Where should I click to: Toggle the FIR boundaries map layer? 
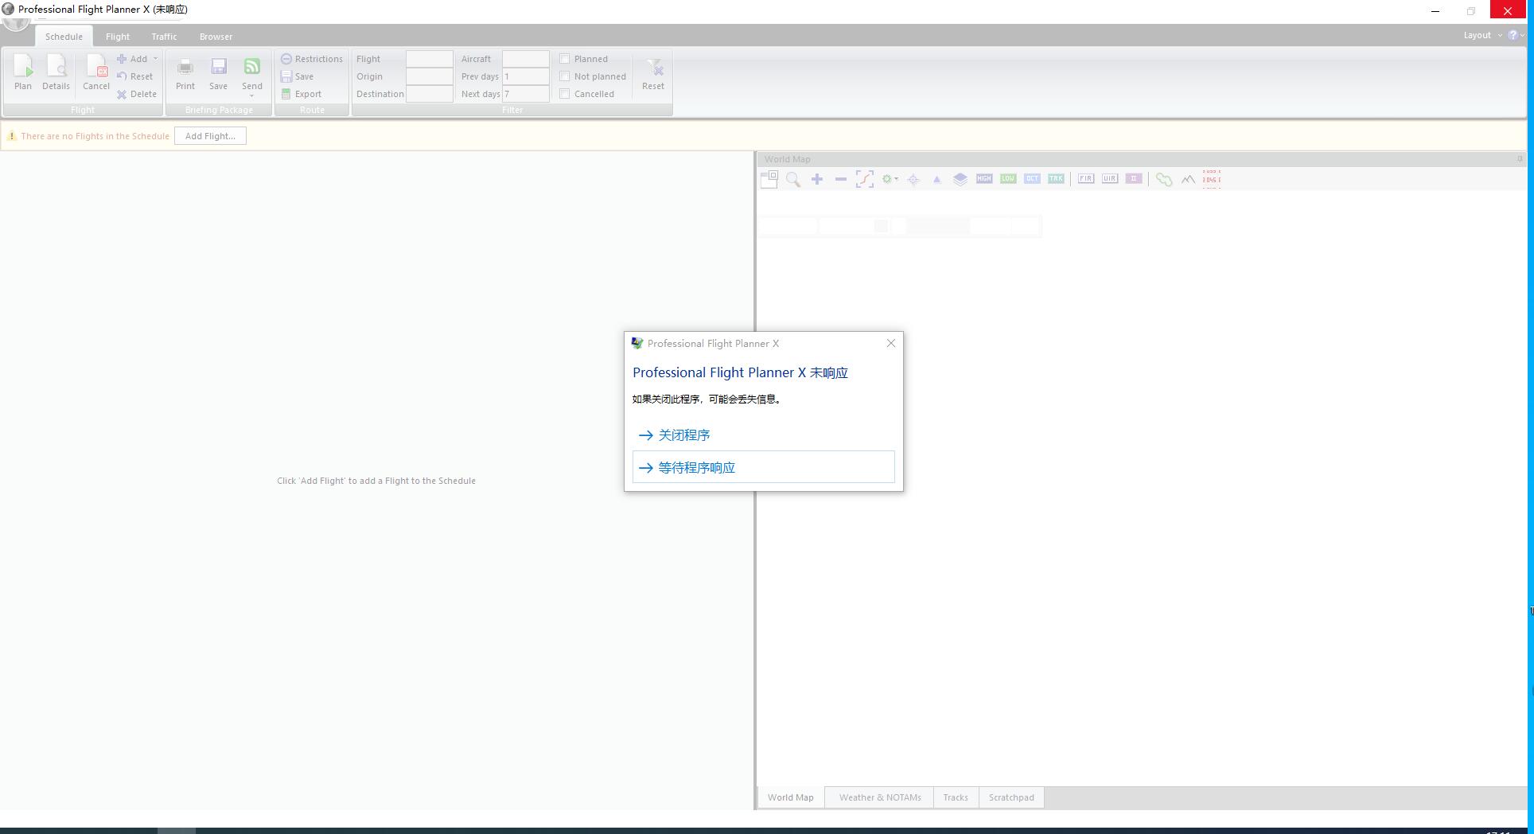point(1086,179)
